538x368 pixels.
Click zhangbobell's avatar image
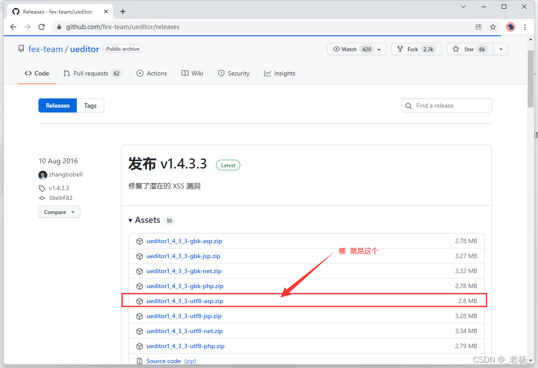pos(43,175)
